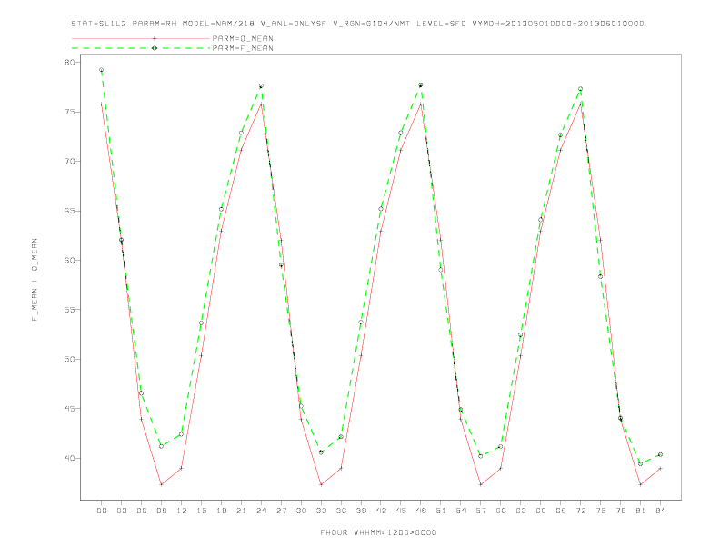Click forecast hour 24 on the horizontal axis
This screenshot has height=556, width=720.
pyautogui.click(x=261, y=511)
